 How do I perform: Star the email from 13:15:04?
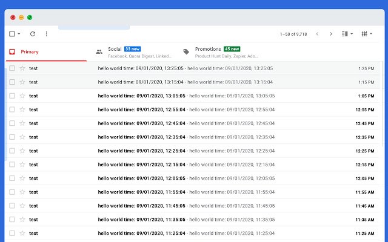(x=22, y=82)
